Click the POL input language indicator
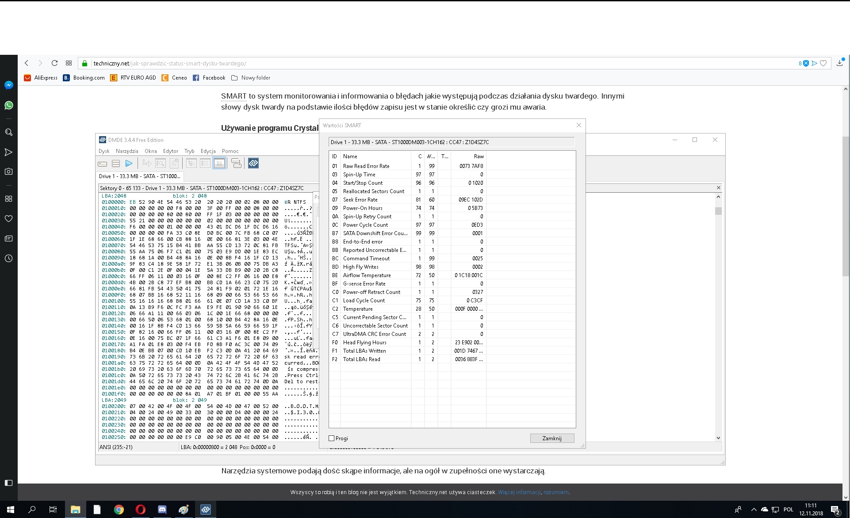 [788, 510]
